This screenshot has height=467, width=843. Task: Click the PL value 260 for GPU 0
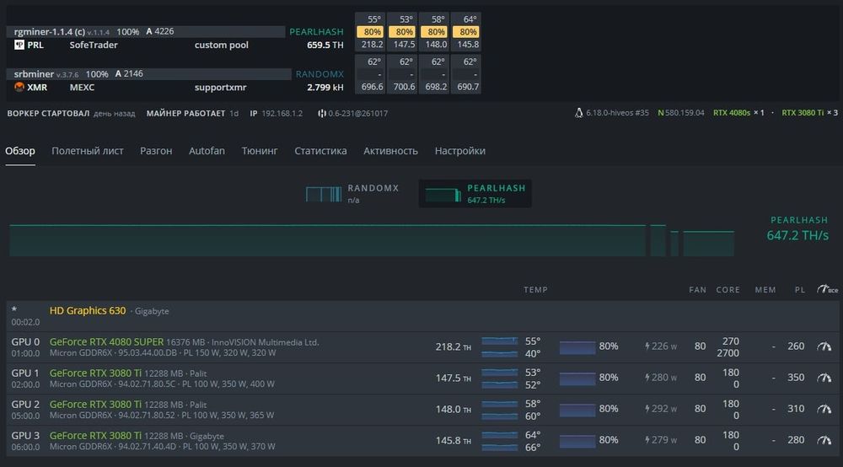pos(796,346)
